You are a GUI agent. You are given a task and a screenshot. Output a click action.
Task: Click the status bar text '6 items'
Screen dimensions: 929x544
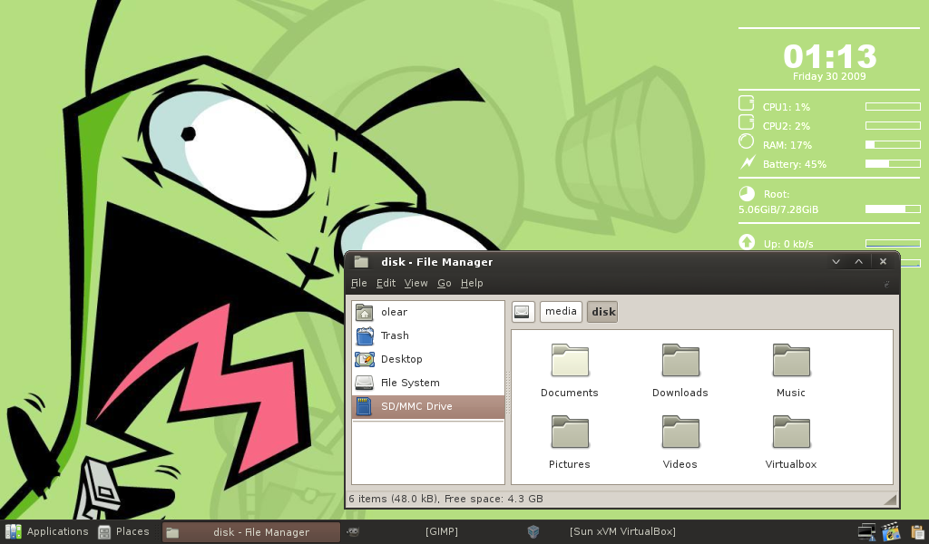pos(367,499)
